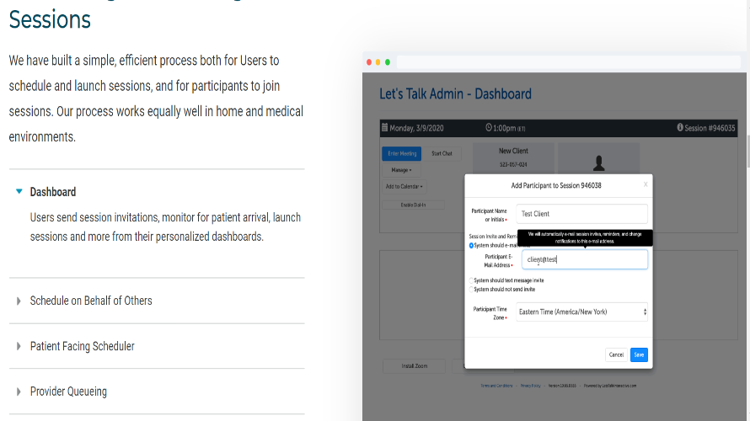Open the Manage dropdown

coord(401,170)
